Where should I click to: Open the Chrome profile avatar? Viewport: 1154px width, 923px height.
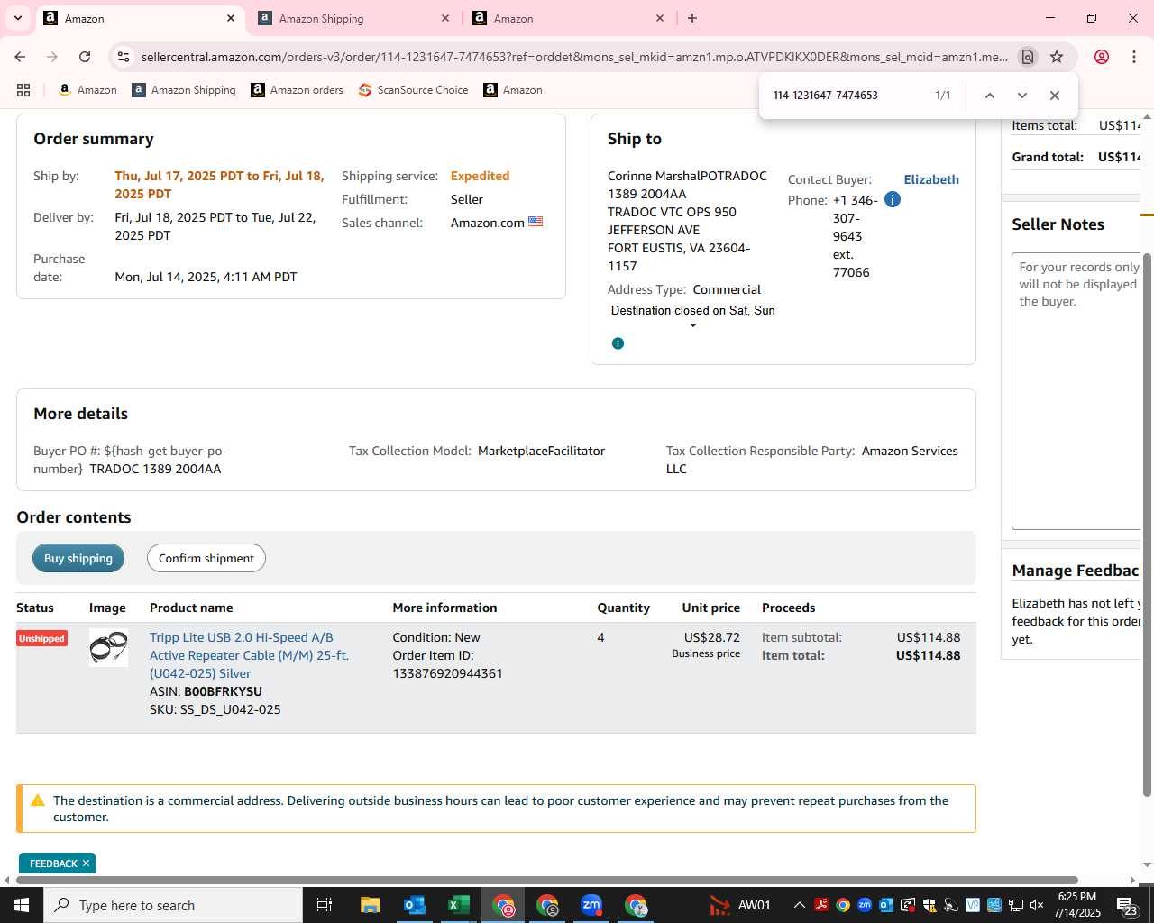click(x=1101, y=57)
